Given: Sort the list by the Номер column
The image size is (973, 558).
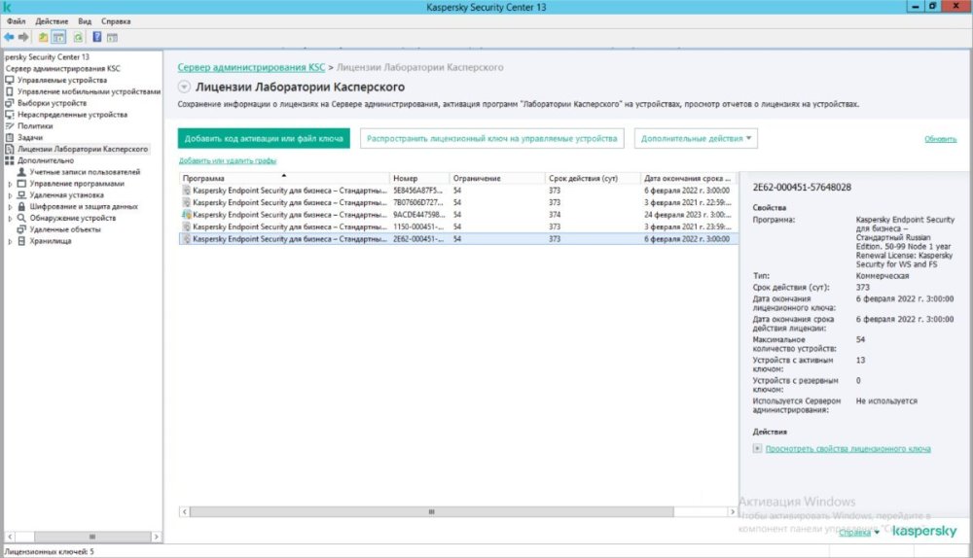Looking at the screenshot, I should pos(418,179).
